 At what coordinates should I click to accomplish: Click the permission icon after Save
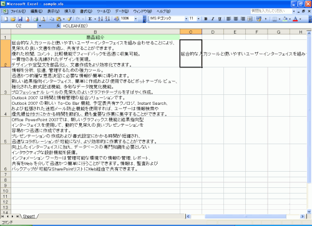[x=27, y=19]
